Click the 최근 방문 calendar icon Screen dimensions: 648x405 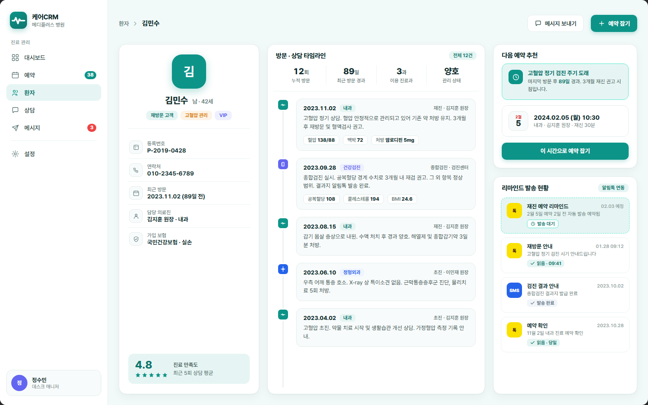(x=136, y=193)
